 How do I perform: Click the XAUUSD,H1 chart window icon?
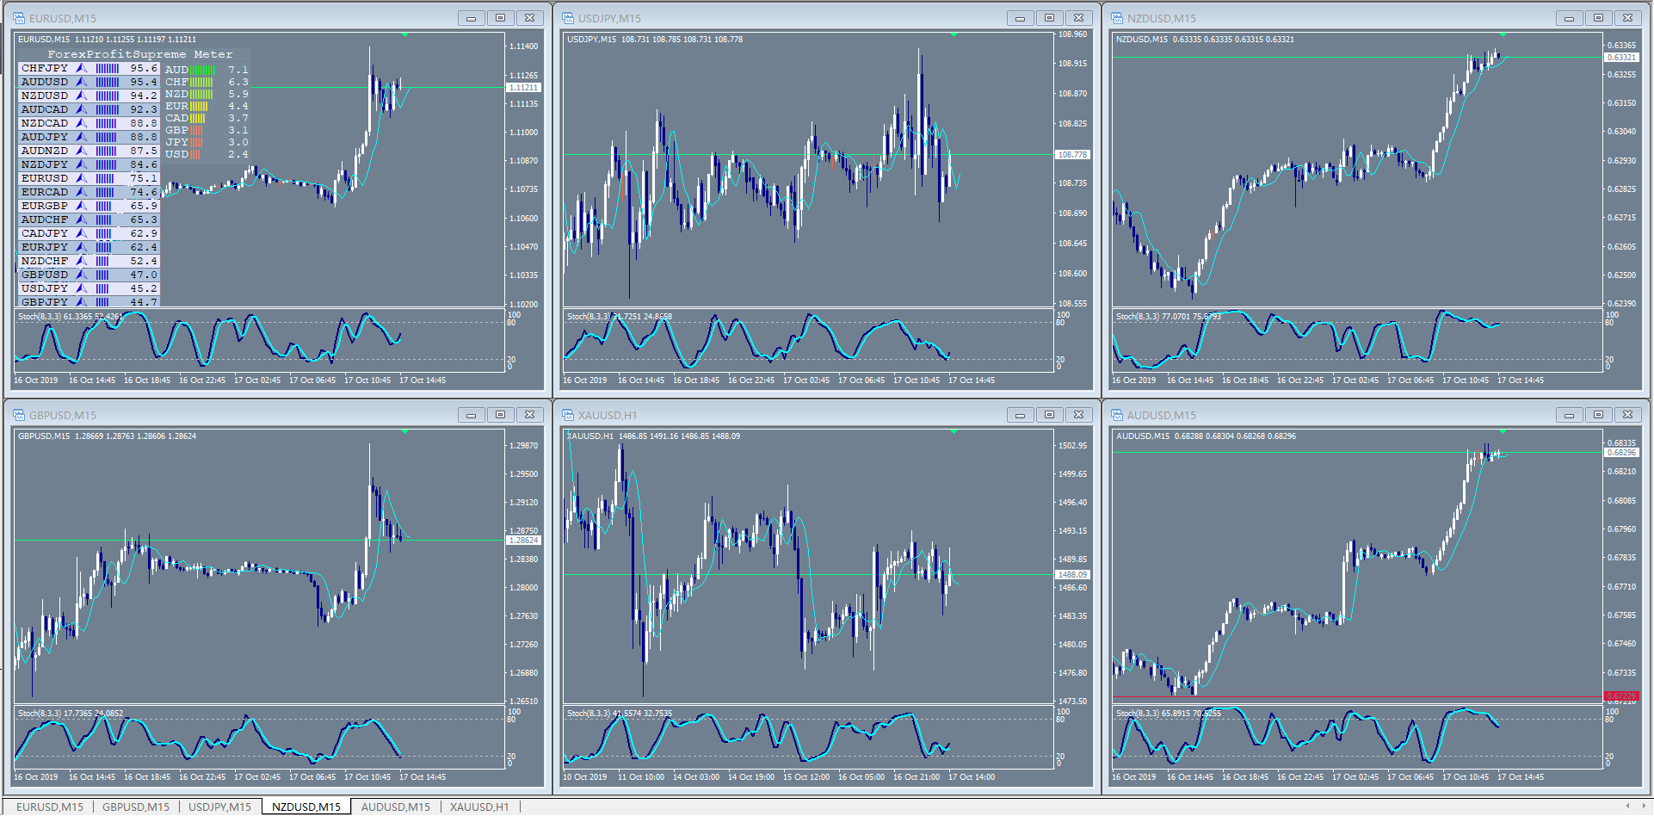coord(568,415)
